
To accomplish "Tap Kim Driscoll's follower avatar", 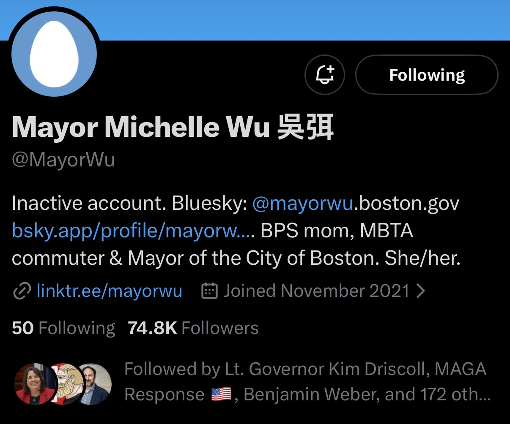I will pos(34,383).
